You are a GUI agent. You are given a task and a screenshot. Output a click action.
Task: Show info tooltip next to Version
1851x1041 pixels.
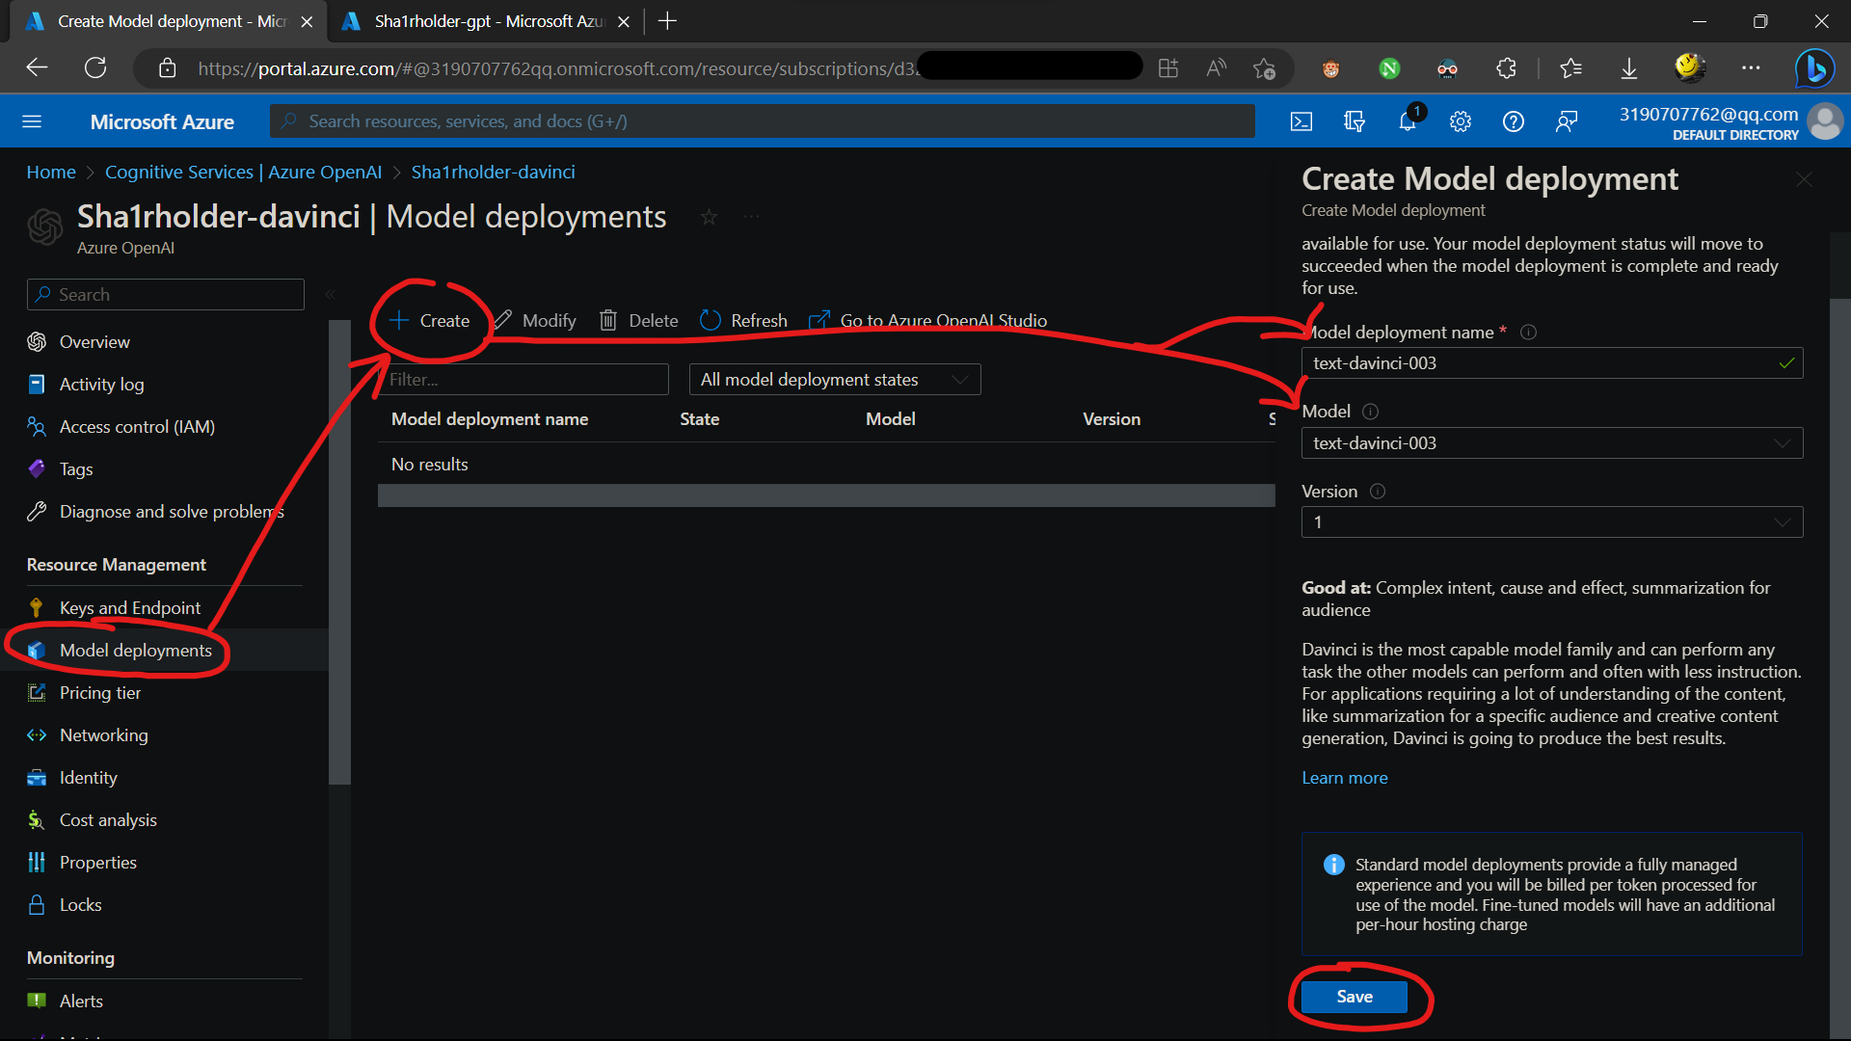point(1378,492)
